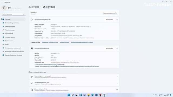Screen dimensions: 173x97
Task: Open Игры settings category
Action: pyautogui.click(x=14, y=44)
